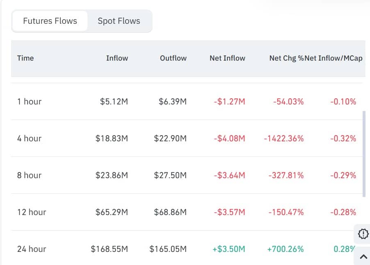Click the Inflow column header
Screen dimensions: 370x265
click(117, 58)
